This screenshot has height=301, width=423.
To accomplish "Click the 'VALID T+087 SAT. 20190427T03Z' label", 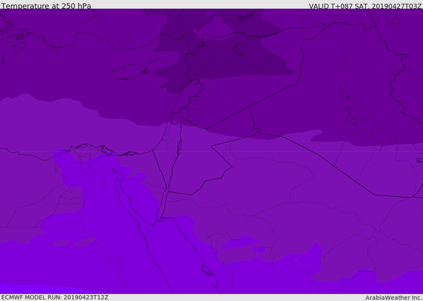I will (365, 6).
